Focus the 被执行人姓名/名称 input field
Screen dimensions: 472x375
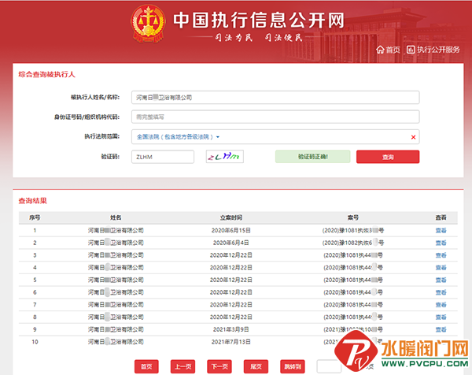pyautogui.click(x=275, y=98)
